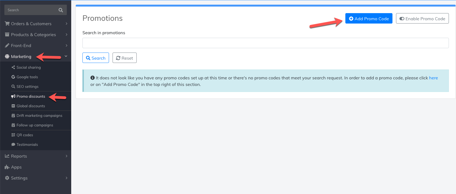Click the Promo discounts megaphone icon
Screen dimensions: 456x194
(x=13, y=96)
